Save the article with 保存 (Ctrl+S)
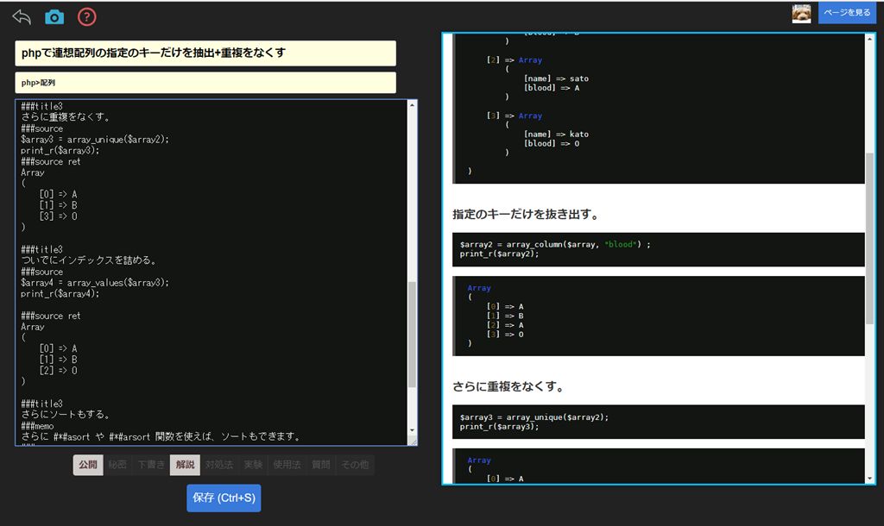Image resolution: width=884 pixels, height=526 pixels. [224, 498]
